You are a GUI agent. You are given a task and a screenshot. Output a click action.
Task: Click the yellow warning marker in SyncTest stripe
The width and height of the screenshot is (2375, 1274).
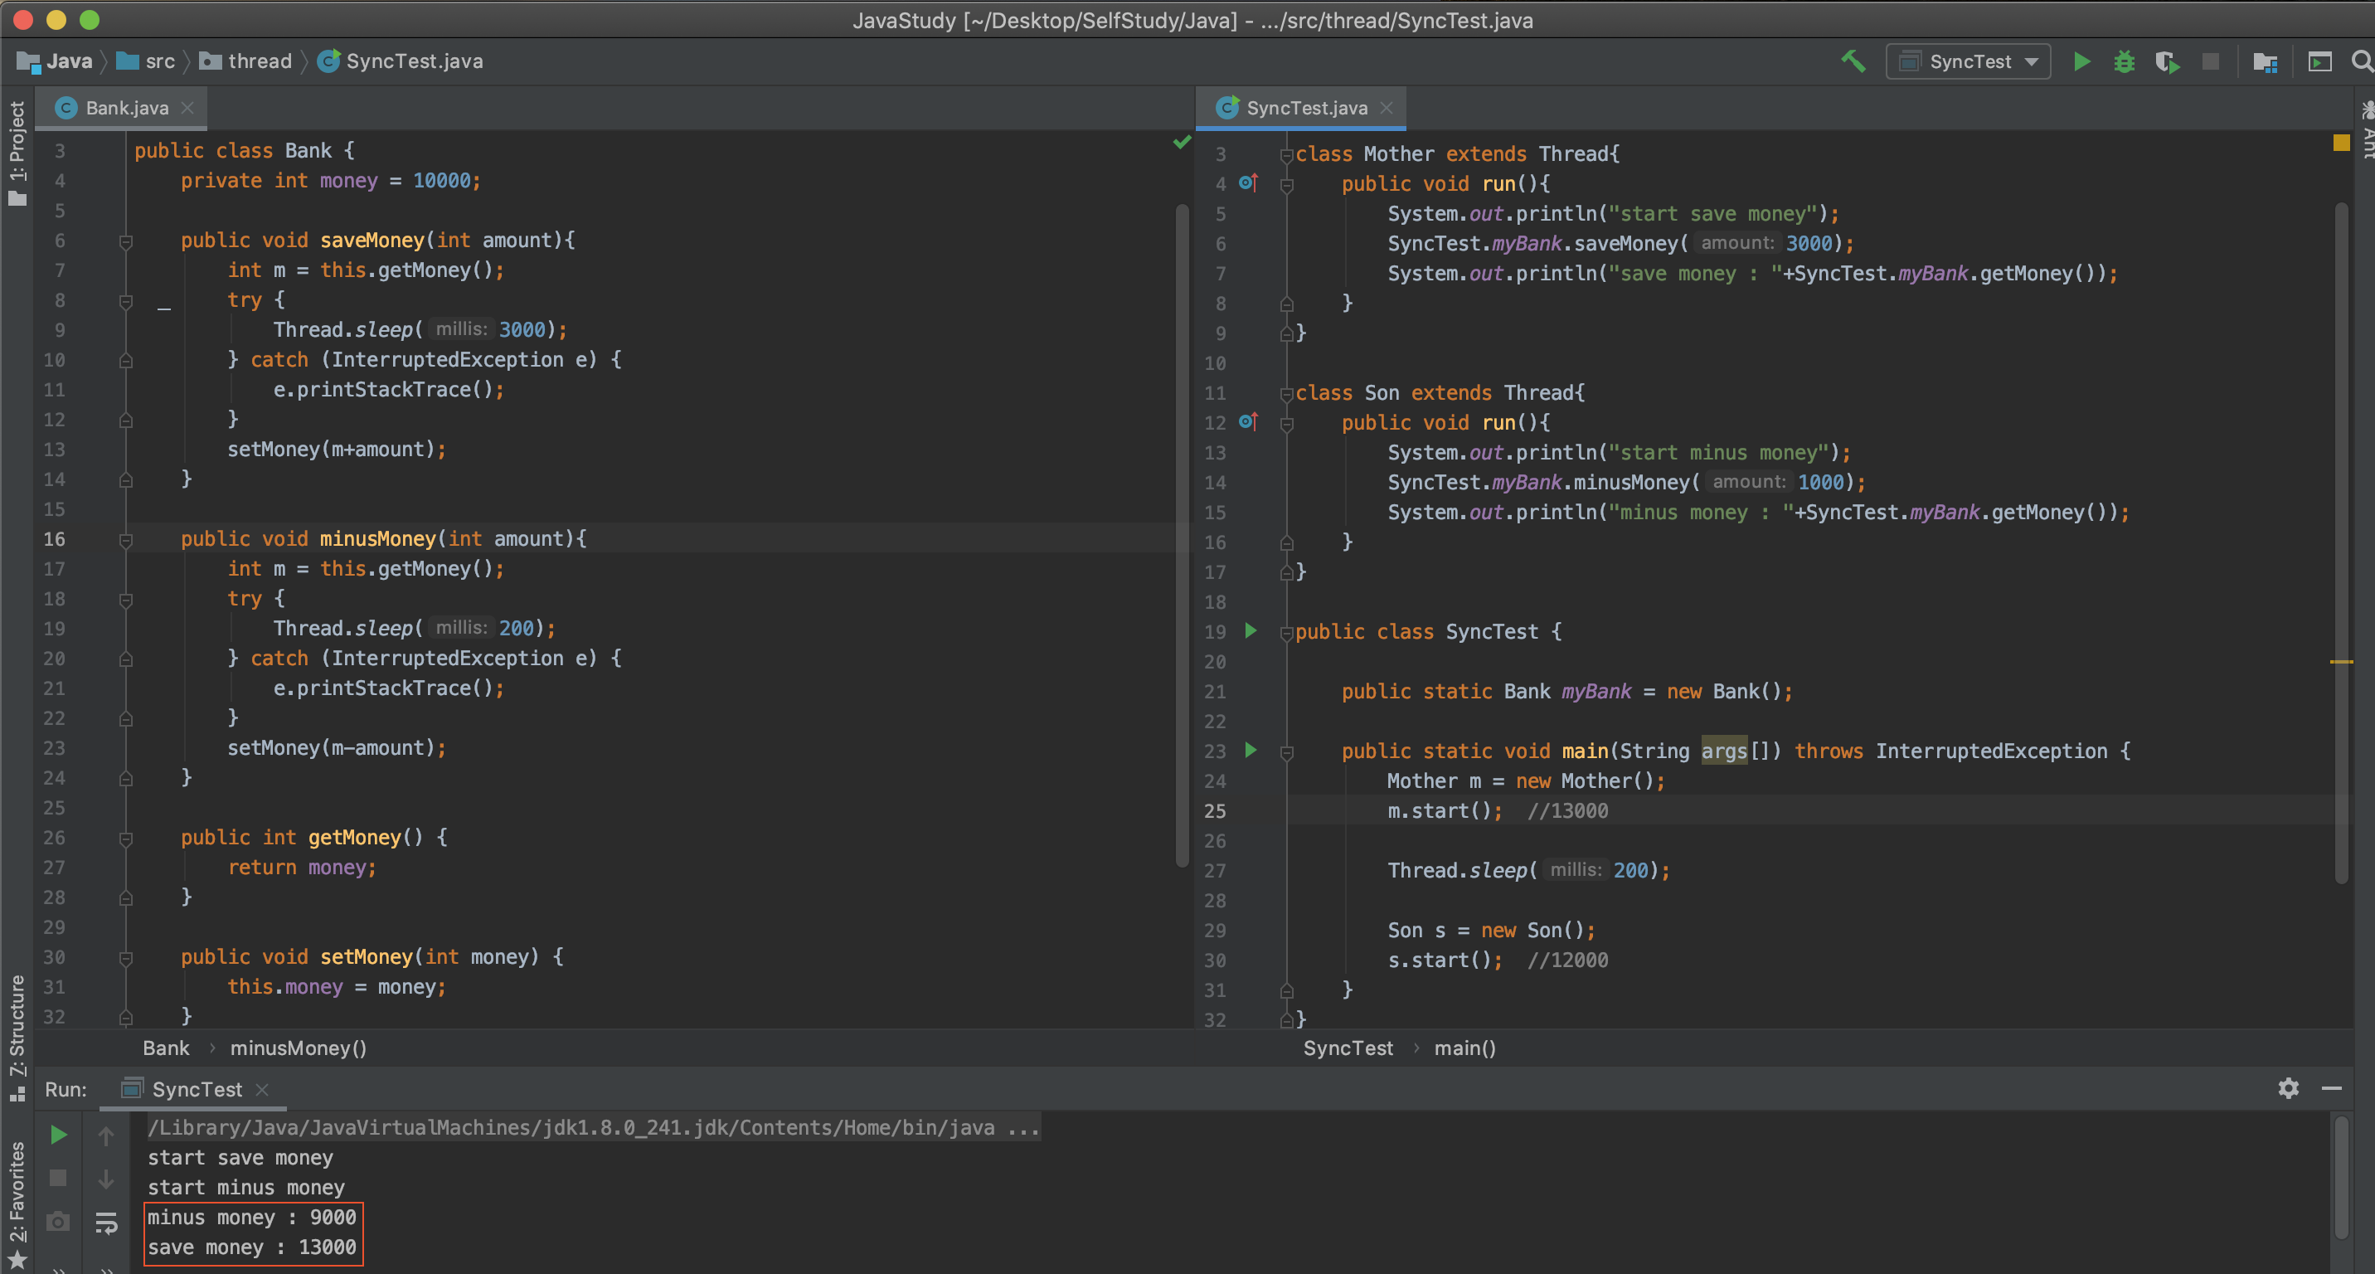point(2341,661)
